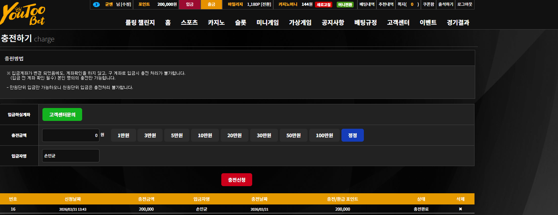This screenshot has height=215, width=558.
Task: Click the red 새로고침 refresh badge
Action: click(x=323, y=4)
